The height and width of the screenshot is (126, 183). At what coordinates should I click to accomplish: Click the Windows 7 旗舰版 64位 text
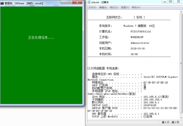point(139,26)
